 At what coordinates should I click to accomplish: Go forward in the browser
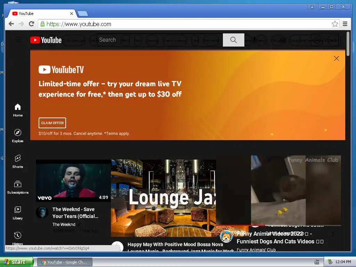click(x=21, y=24)
